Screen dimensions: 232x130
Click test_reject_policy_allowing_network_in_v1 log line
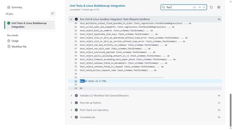tap(125, 56)
